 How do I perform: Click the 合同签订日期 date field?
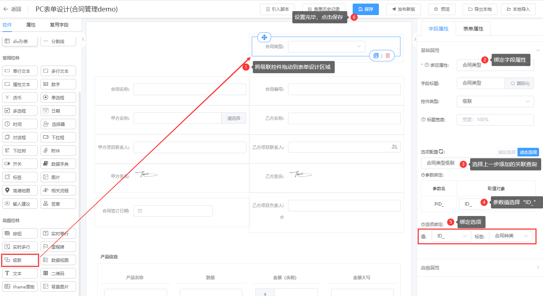(x=173, y=211)
